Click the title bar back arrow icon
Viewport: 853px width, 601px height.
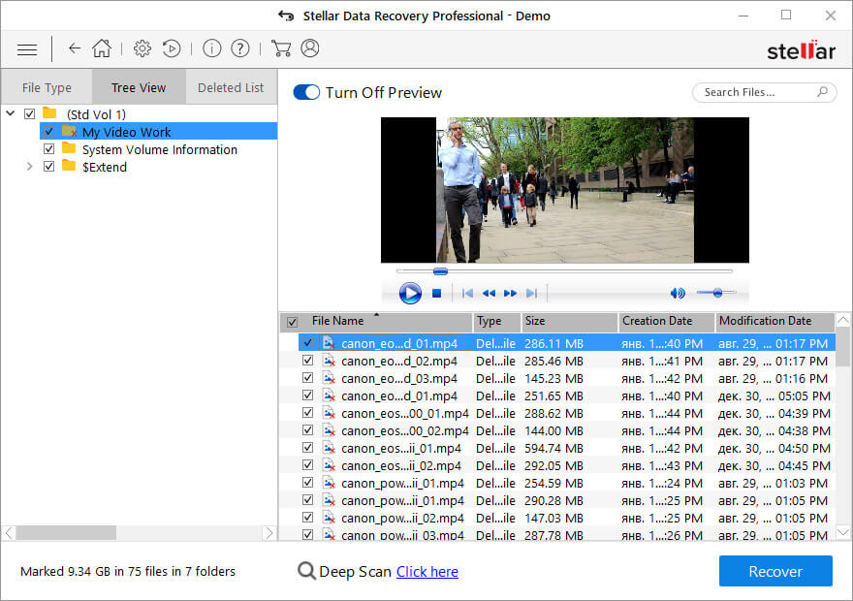click(286, 16)
